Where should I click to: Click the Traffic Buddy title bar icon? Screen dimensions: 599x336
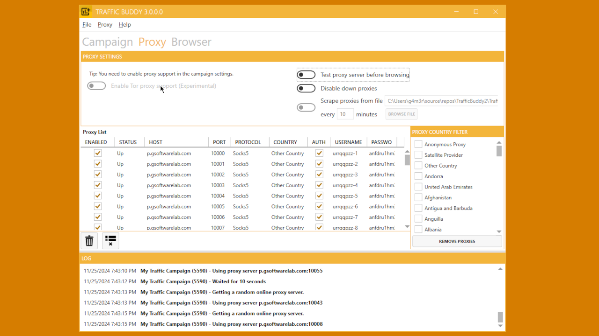tap(85, 11)
